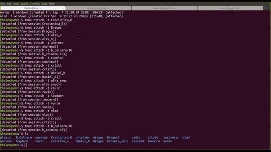Click the B_Cainaru directory in ls output
Screen dimensions: 271x152
pos(24,138)
